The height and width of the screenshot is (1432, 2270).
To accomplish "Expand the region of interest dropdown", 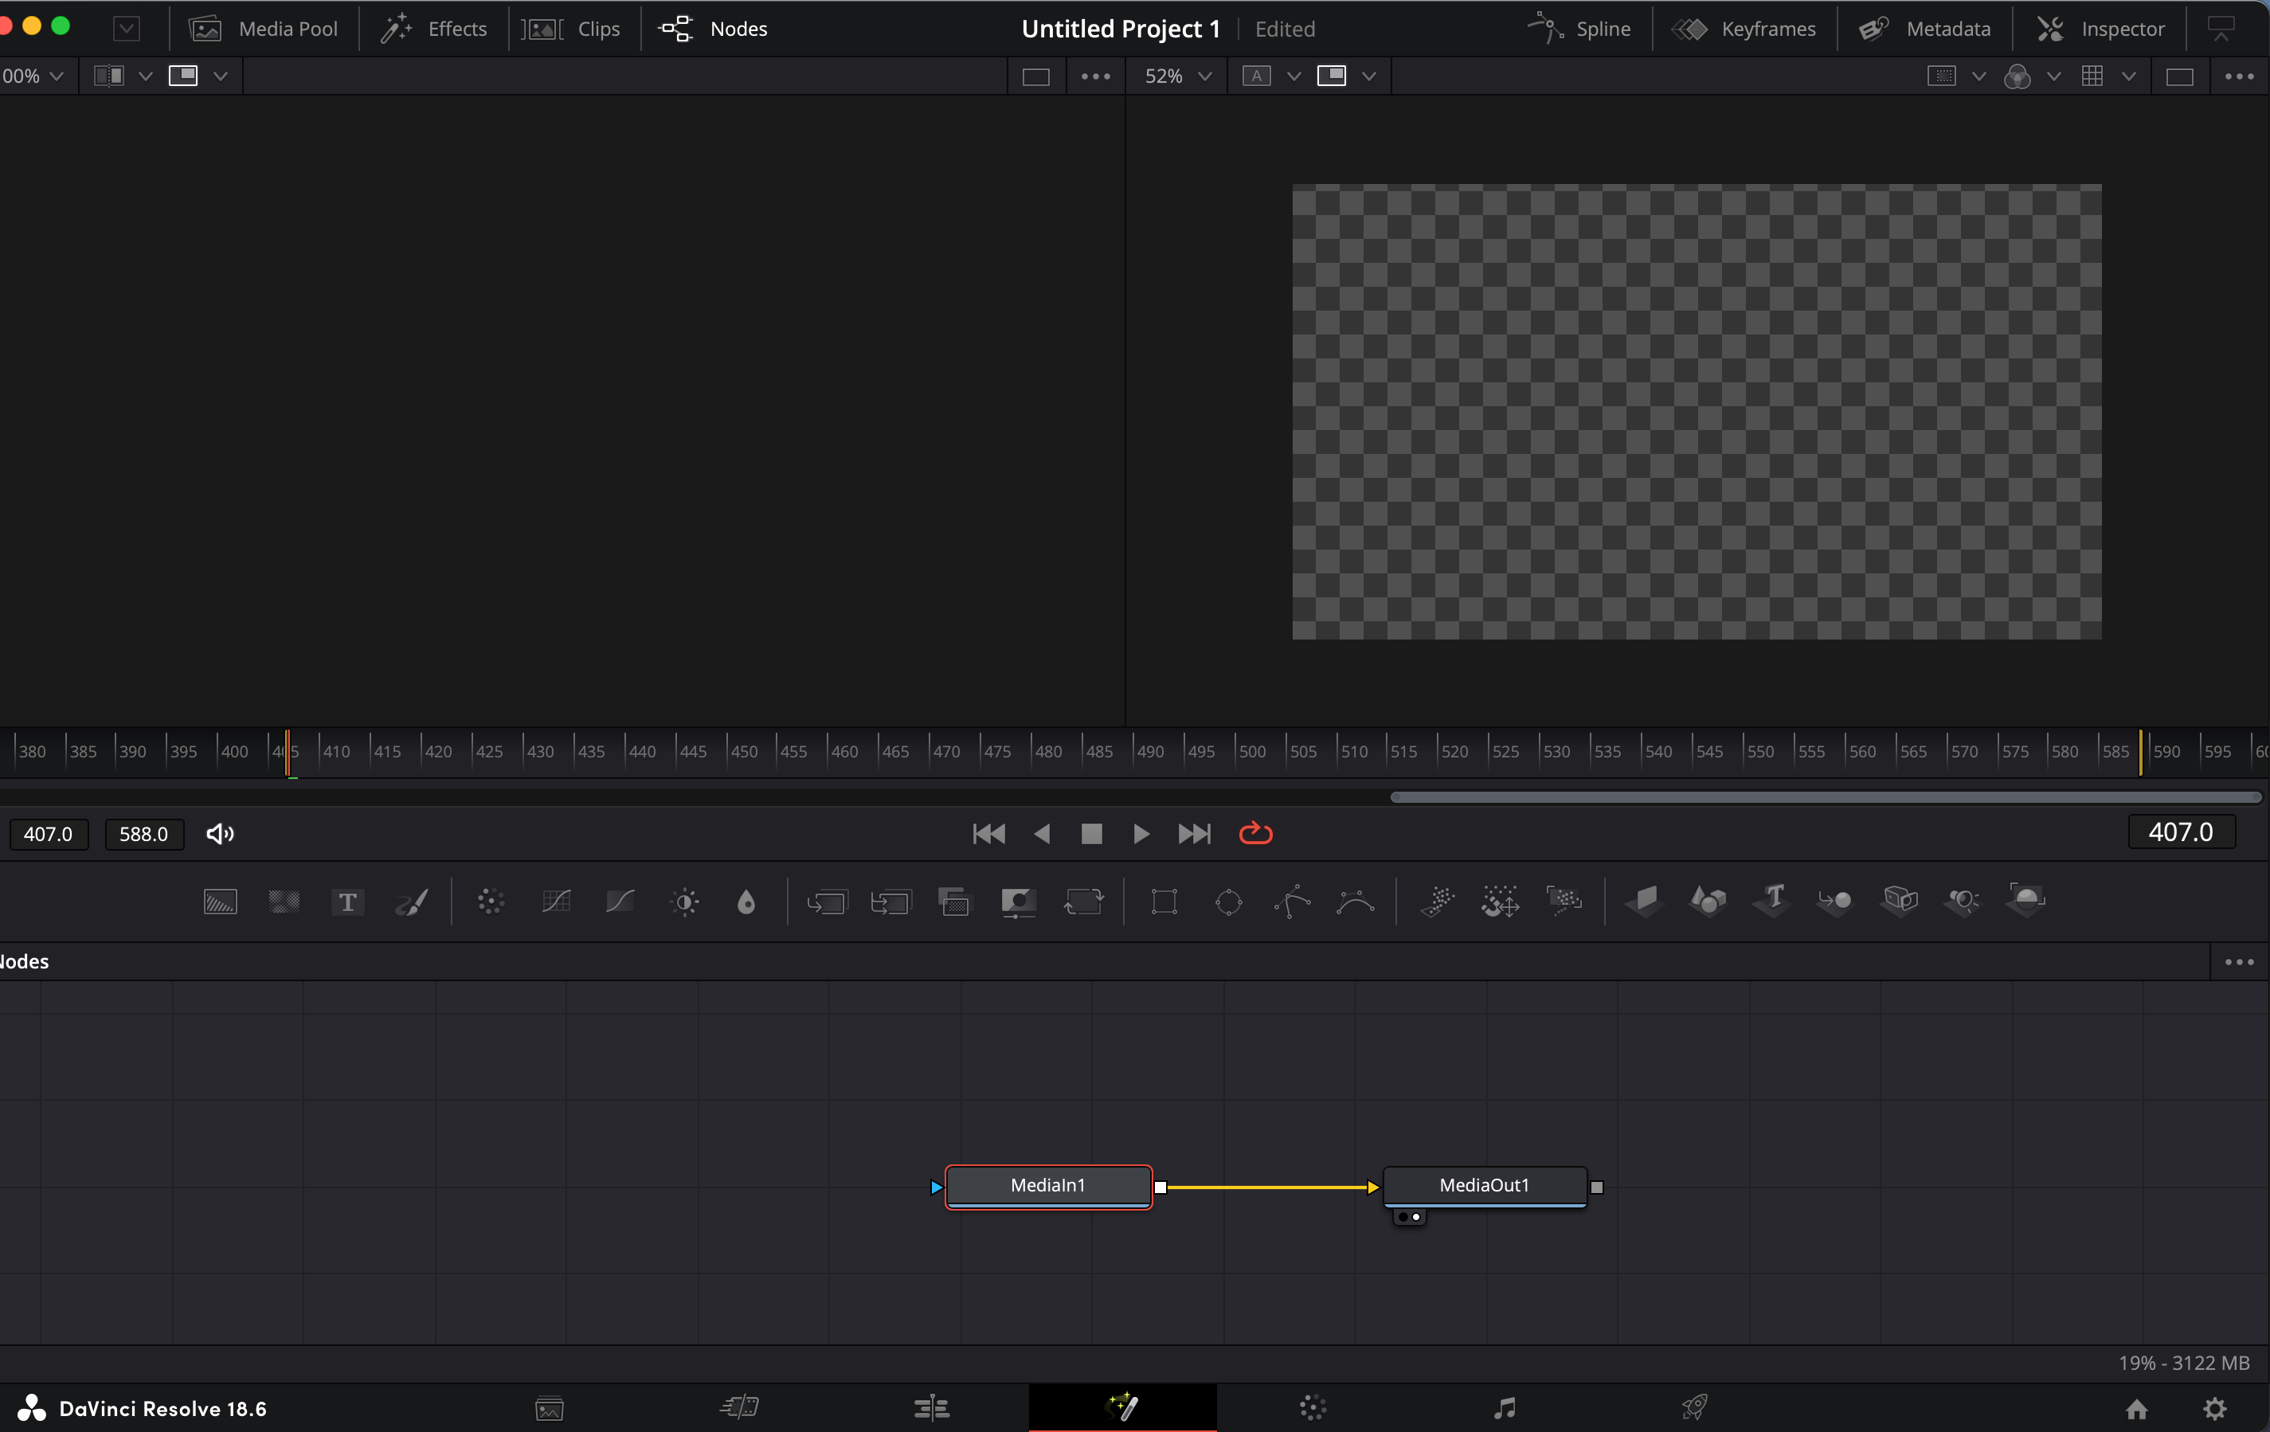I will (x=1978, y=76).
